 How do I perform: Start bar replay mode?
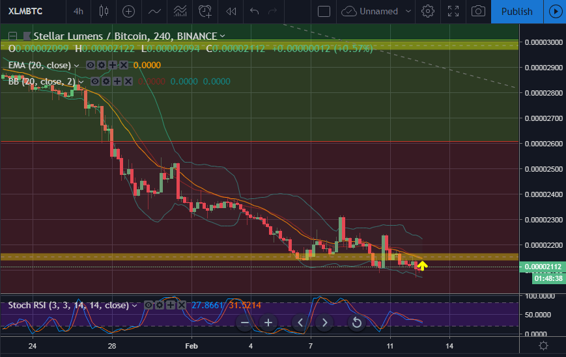[x=231, y=11]
